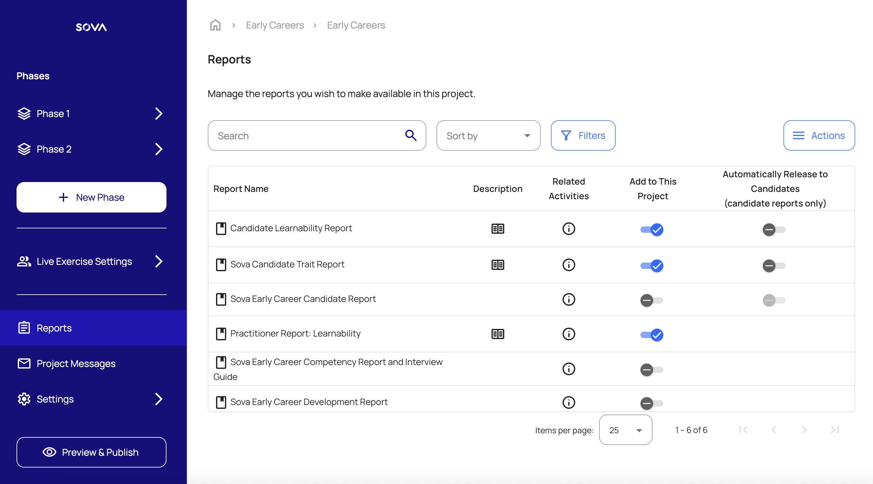The width and height of the screenshot is (873, 484).
Task: Change items per page dropdown
Action: pyautogui.click(x=625, y=430)
